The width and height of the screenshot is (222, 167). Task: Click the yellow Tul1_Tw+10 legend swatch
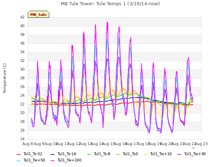[x=145, y=154]
